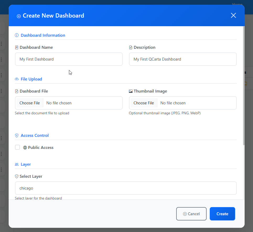The width and height of the screenshot is (253, 232).
Task: Focus the Dashboard Name input field
Action: 69,59
